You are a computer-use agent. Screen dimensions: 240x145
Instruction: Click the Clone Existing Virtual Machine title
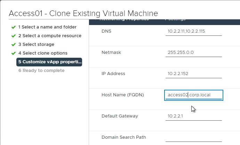click(x=103, y=13)
